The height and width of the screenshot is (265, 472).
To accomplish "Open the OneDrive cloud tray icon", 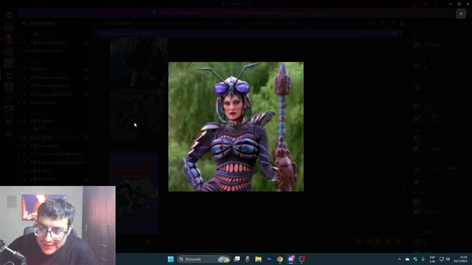I will click(407, 259).
